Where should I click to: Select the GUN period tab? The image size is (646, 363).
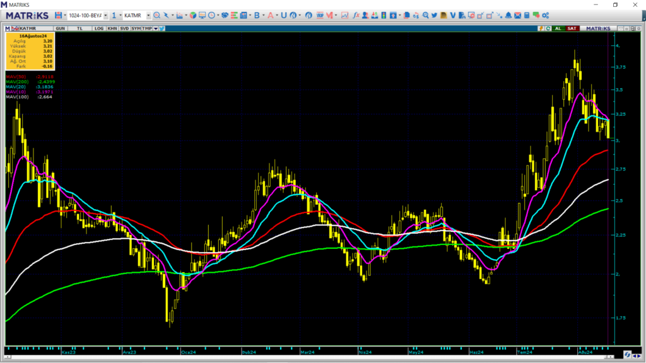click(x=61, y=28)
